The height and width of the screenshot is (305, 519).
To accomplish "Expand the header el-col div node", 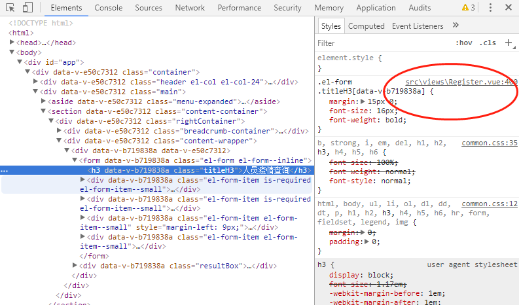I will (x=35, y=81).
